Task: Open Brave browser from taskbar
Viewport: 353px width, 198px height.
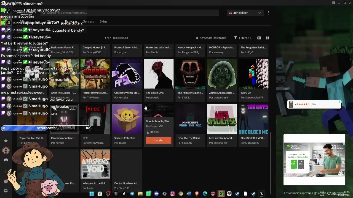Action: click(197, 194)
